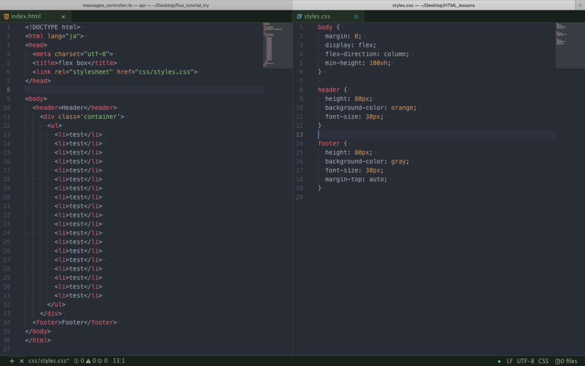Click line number 13 in styles.css gutter
585x366 pixels.
(299, 134)
